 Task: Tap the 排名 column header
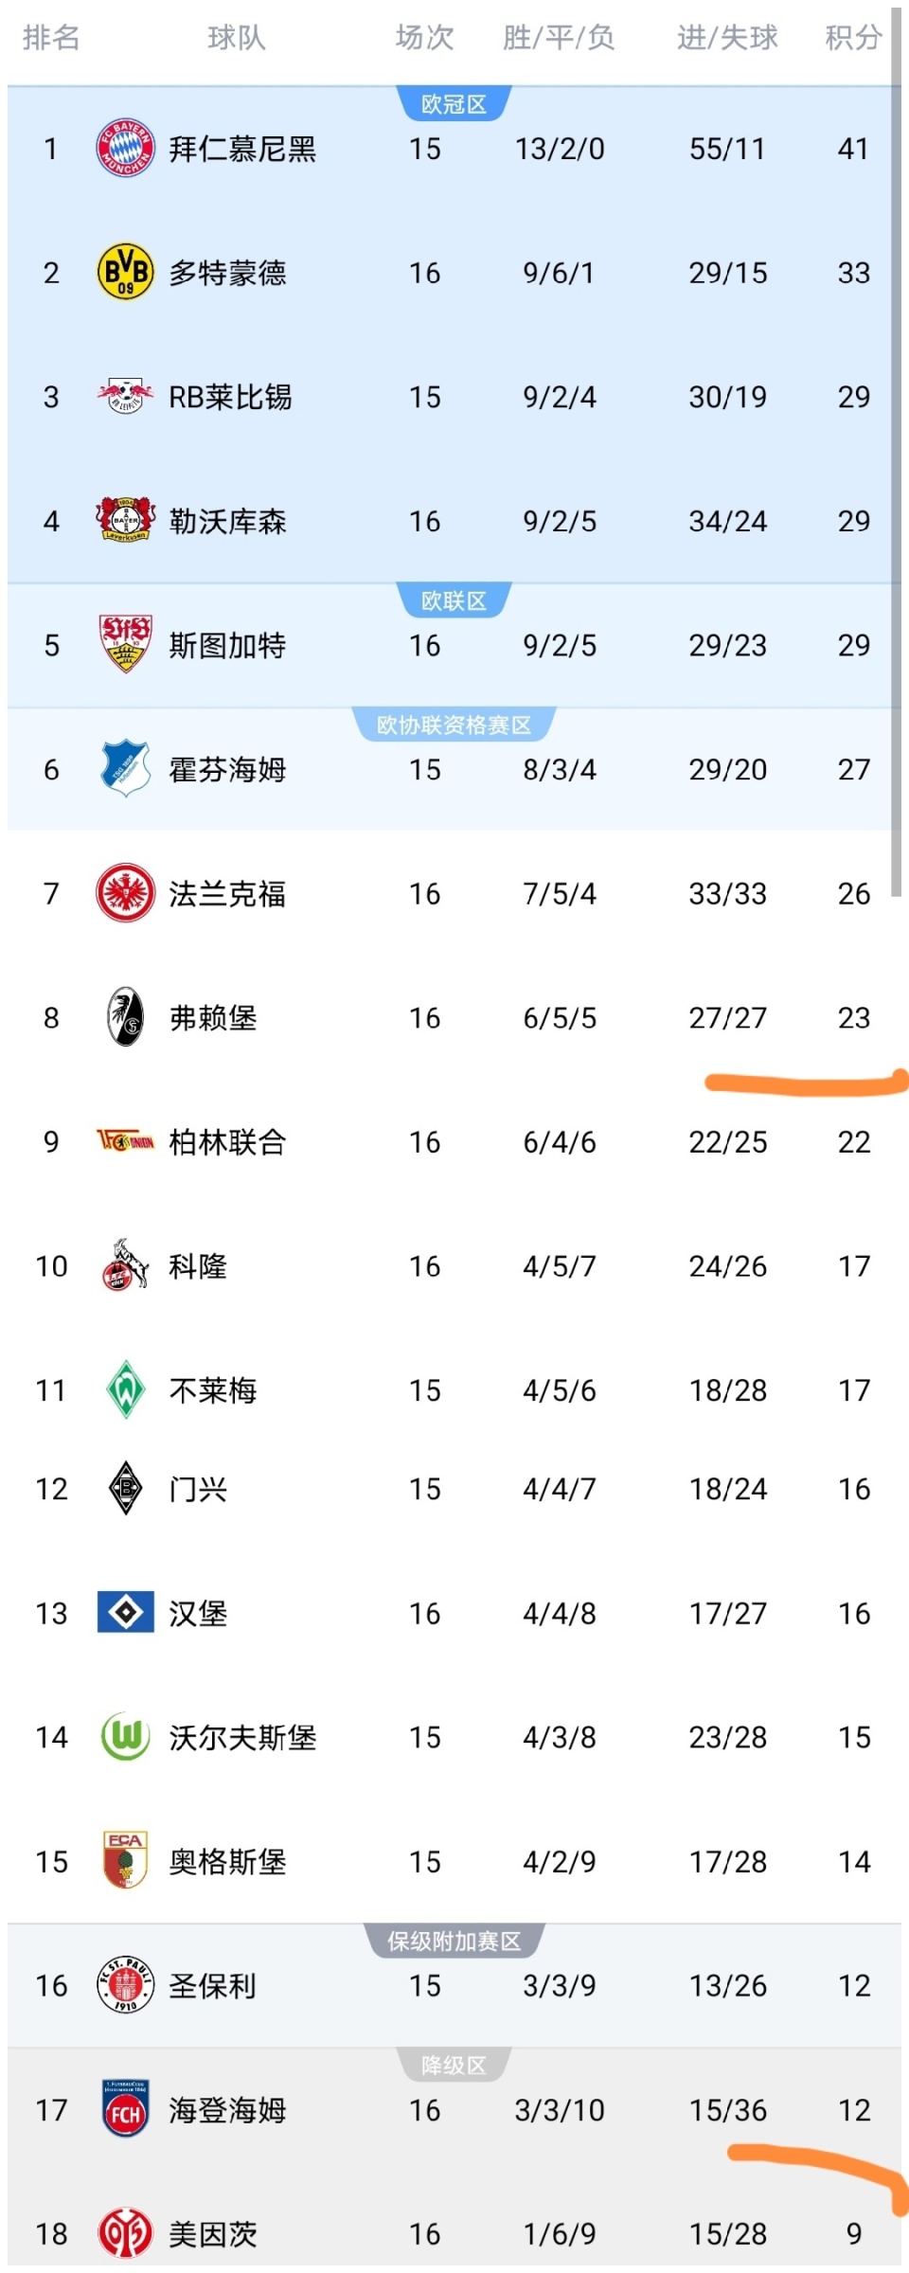[x=51, y=38]
